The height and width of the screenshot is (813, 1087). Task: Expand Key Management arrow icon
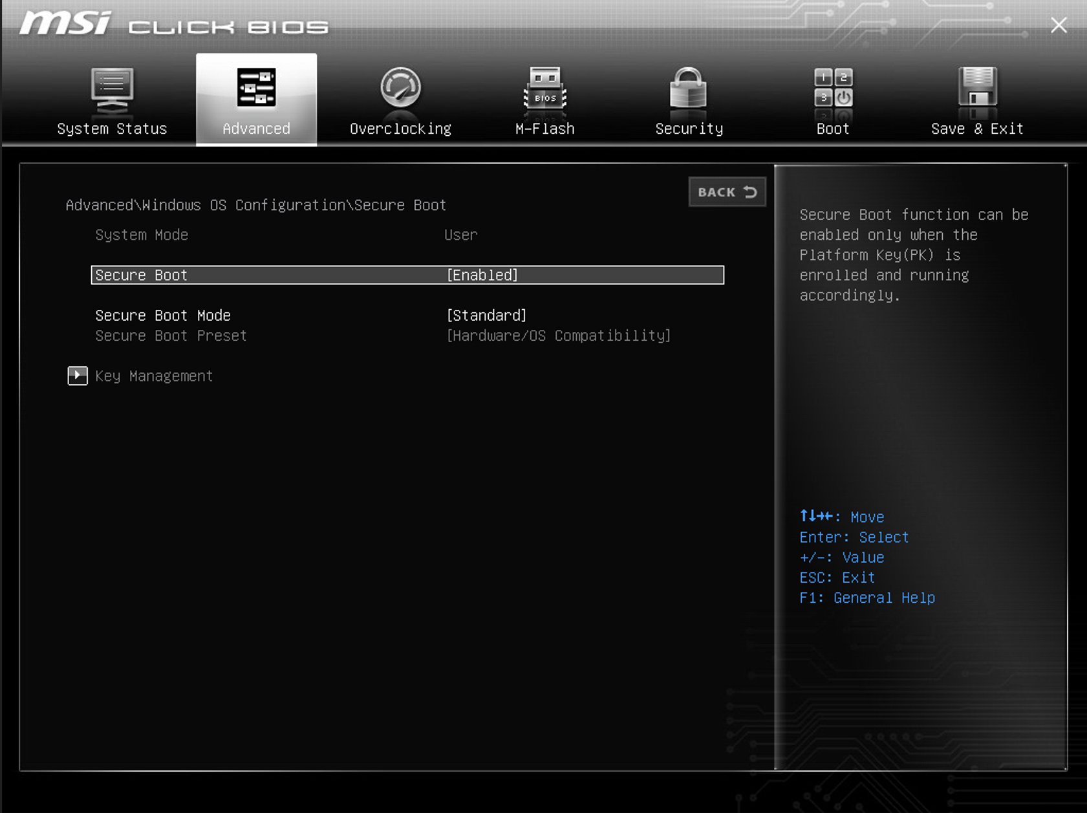pos(78,376)
